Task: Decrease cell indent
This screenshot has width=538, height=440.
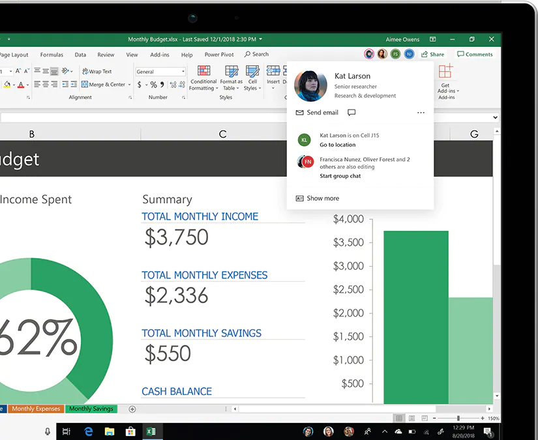Action: coord(65,84)
